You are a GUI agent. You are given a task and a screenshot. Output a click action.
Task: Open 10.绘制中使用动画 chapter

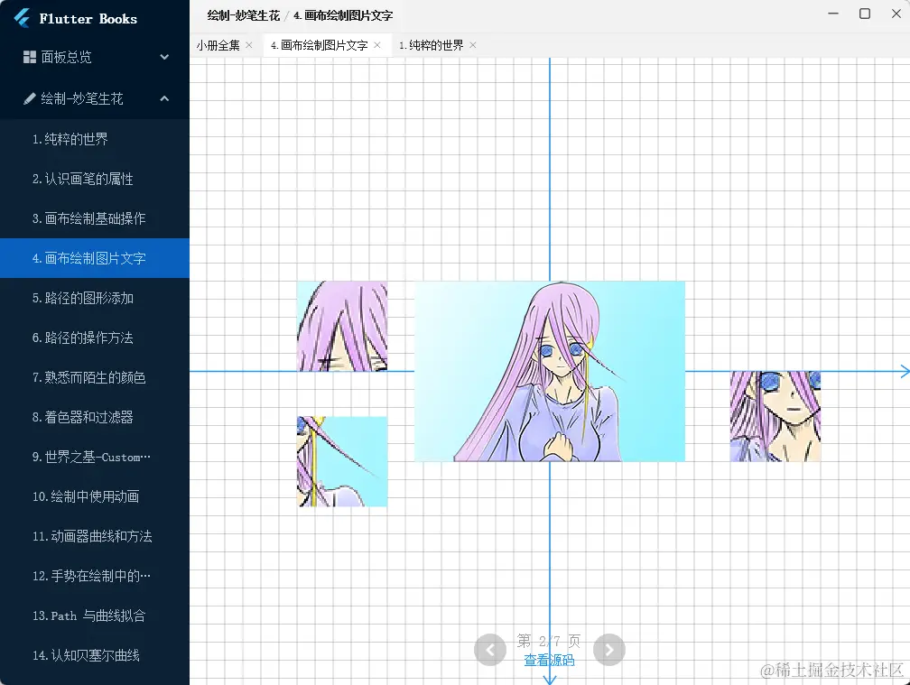[95, 496]
